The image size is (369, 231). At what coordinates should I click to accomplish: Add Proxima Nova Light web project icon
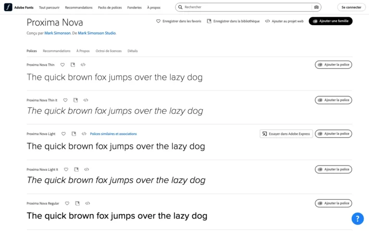click(x=84, y=134)
